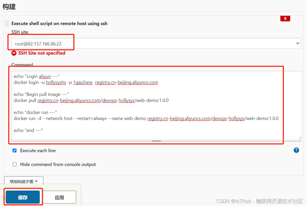
Task: Click the 构建 section heading
Action: (9, 7)
